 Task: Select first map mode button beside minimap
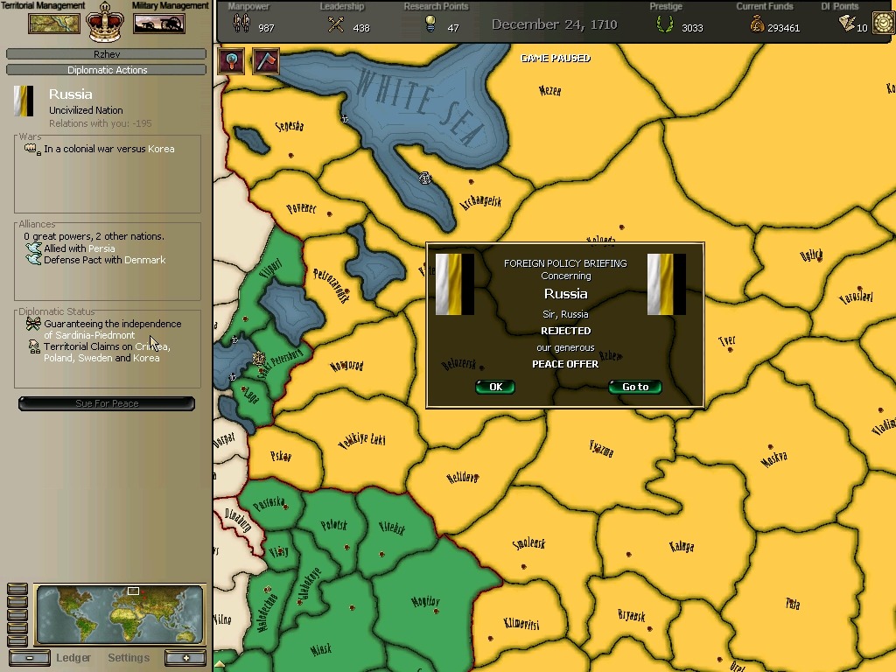(x=17, y=589)
